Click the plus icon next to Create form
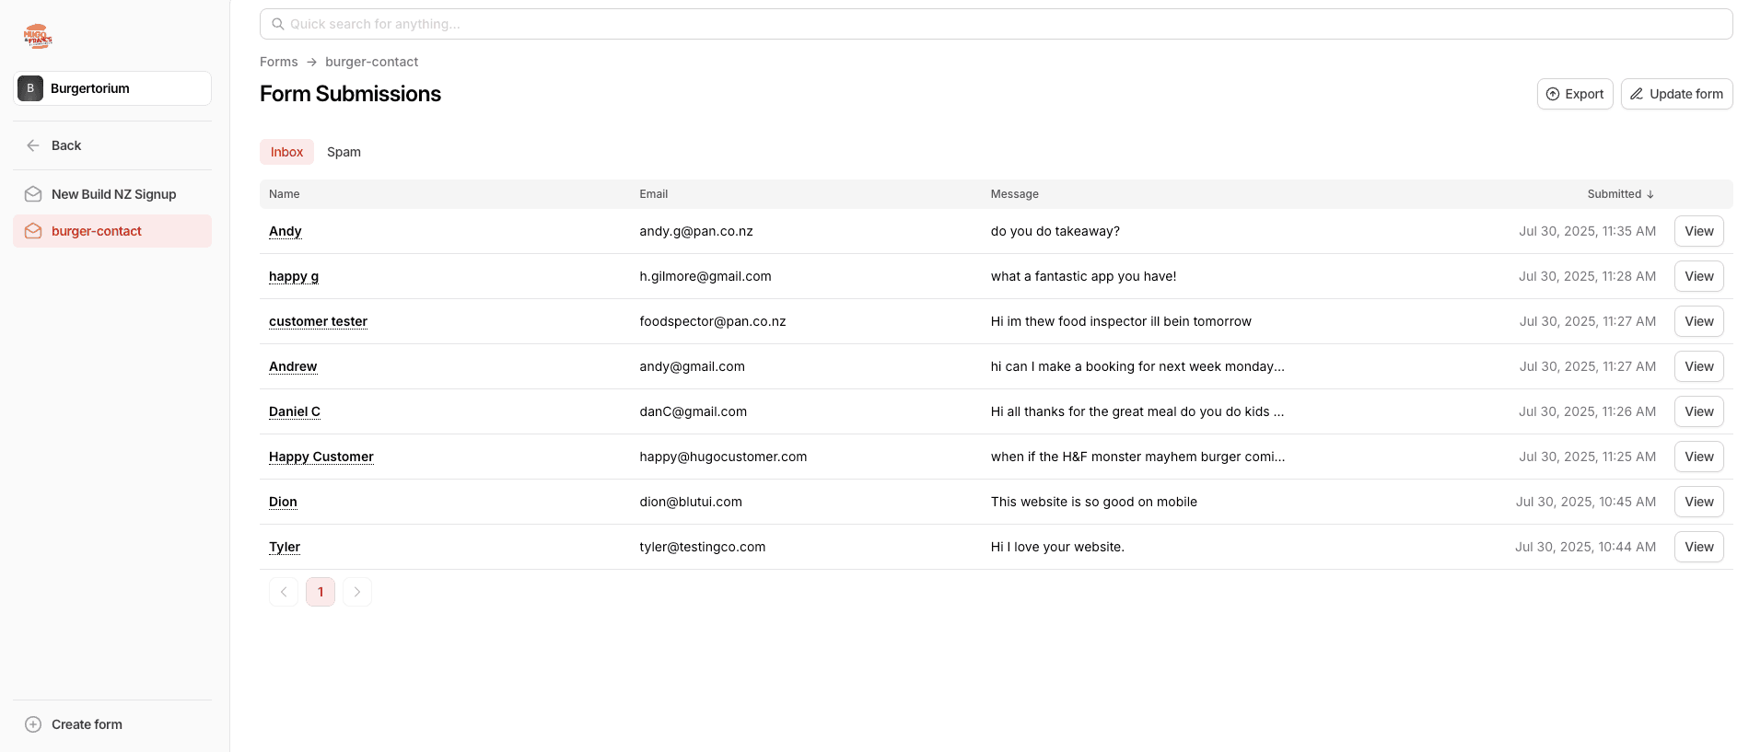1749x752 pixels. point(33,724)
